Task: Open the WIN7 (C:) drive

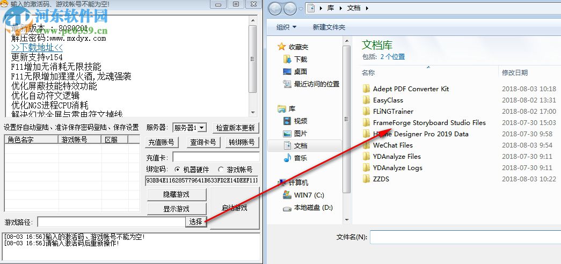Action: coord(309,195)
